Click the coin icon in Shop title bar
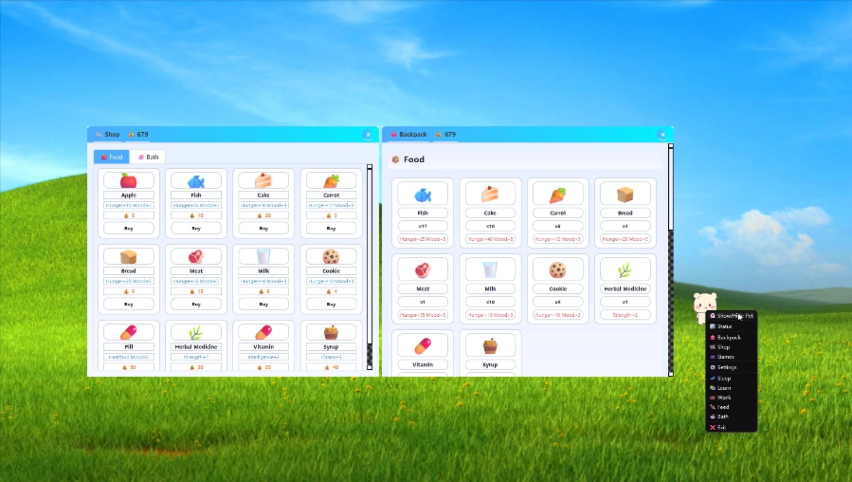The height and width of the screenshot is (482, 852). [x=131, y=134]
